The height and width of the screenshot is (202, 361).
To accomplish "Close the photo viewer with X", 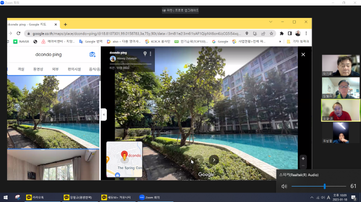I will coord(303,54).
